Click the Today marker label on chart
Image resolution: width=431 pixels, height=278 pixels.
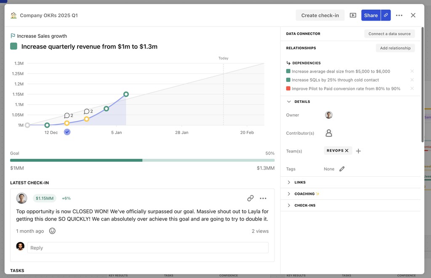[x=223, y=58]
